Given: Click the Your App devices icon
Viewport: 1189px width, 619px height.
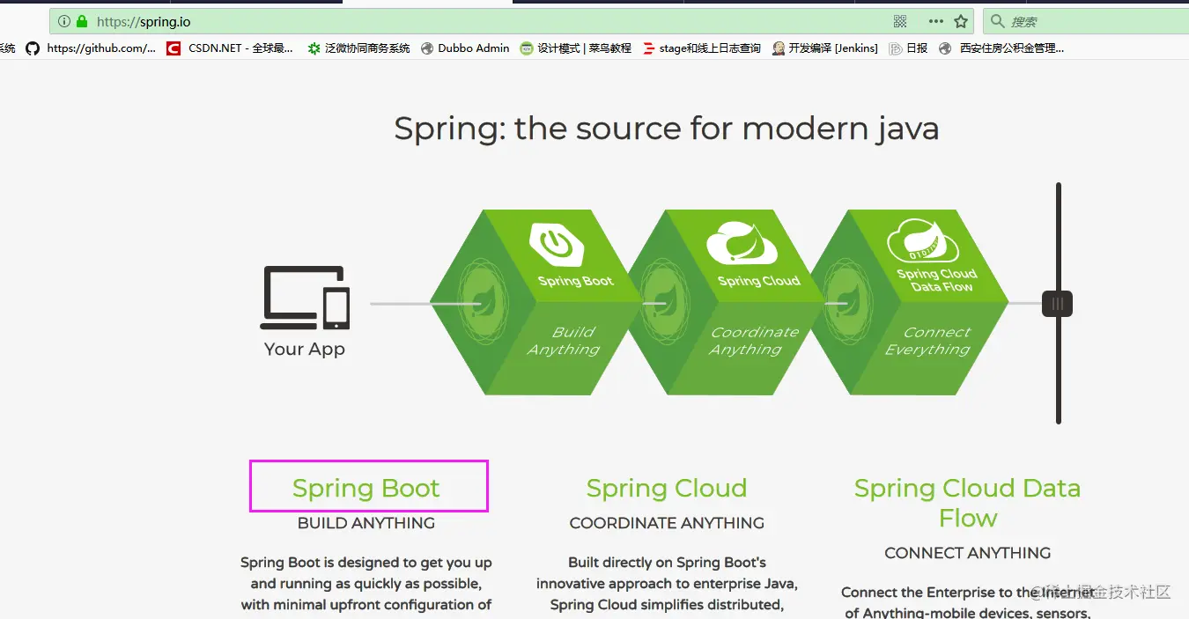Looking at the screenshot, I should click(305, 298).
